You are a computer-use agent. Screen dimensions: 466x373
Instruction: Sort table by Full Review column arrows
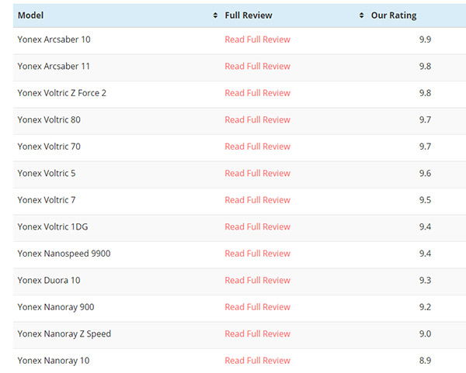tap(361, 16)
